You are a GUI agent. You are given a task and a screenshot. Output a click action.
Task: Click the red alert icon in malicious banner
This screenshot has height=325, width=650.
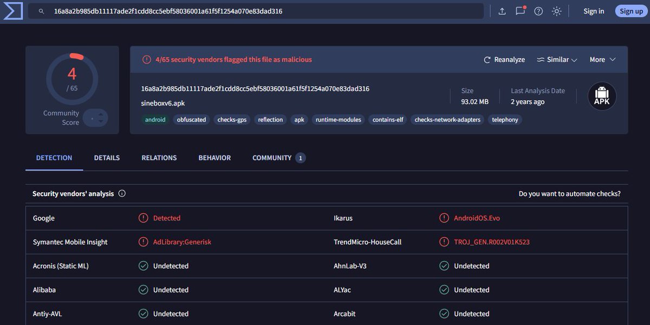[147, 60]
